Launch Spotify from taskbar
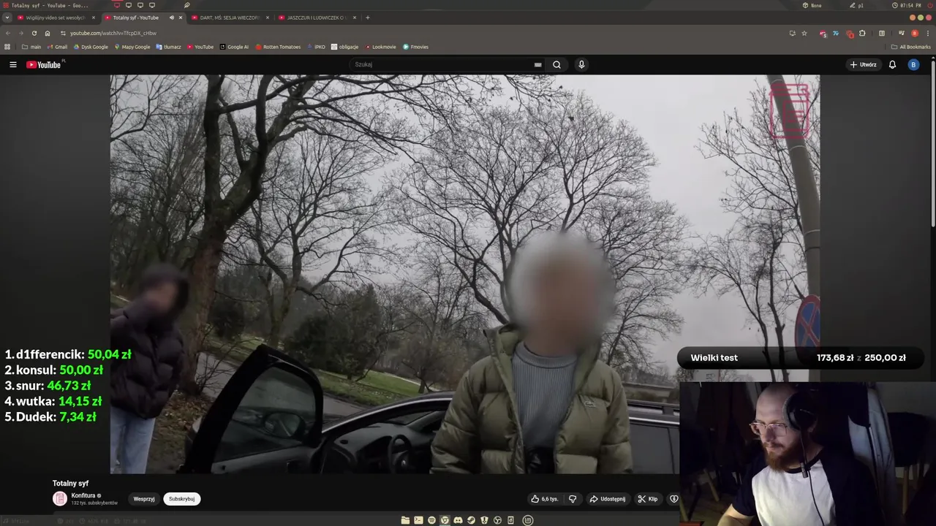 tap(431, 520)
